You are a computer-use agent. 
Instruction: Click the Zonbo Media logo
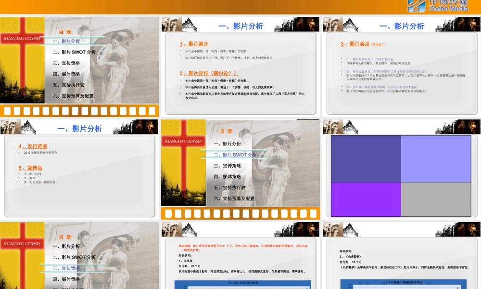pyautogui.click(x=438, y=6)
